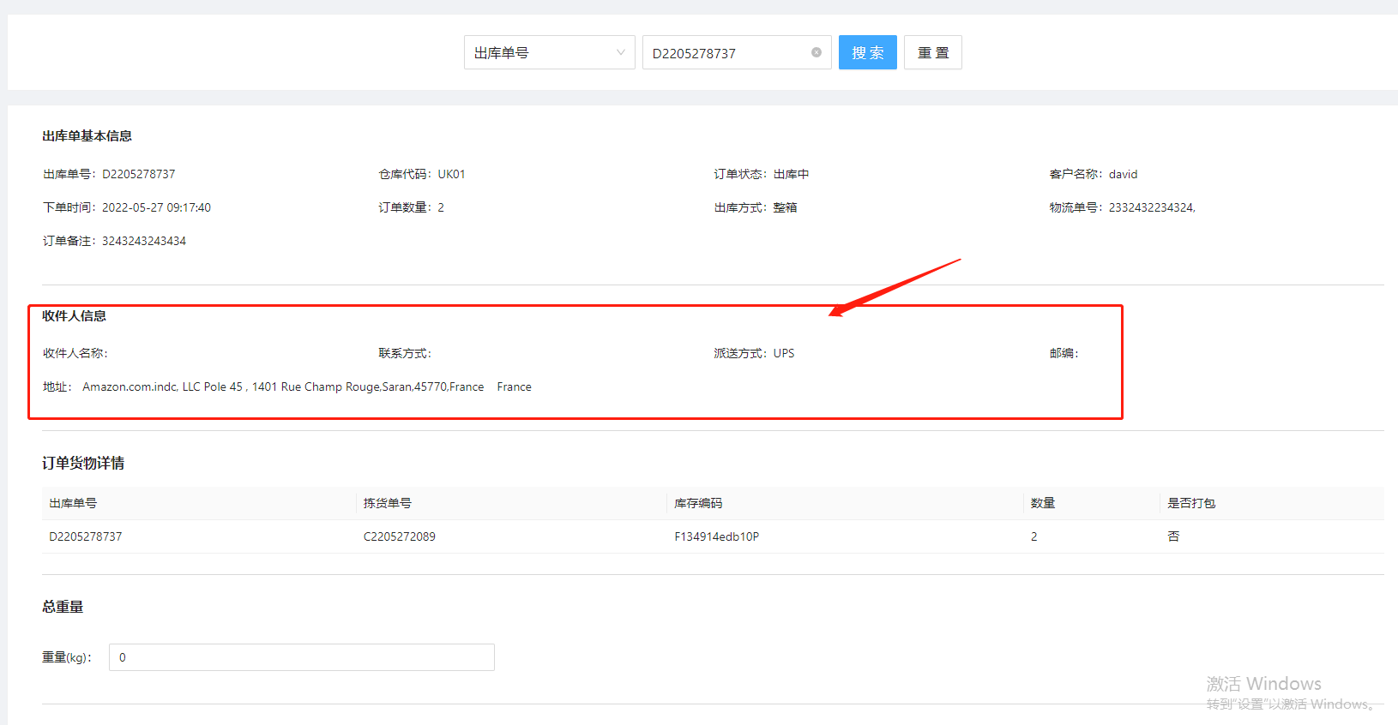
Task: Clear the search box using the X icon
Action: tap(817, 52)
